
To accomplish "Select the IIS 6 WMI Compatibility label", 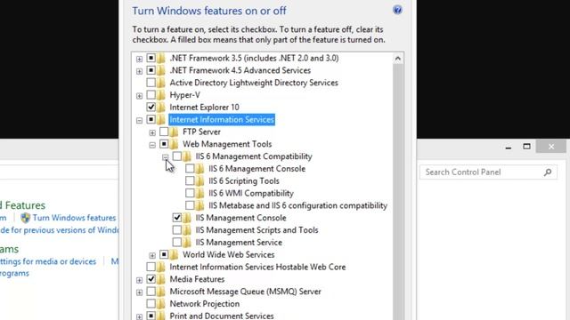I will click(251, 194).
